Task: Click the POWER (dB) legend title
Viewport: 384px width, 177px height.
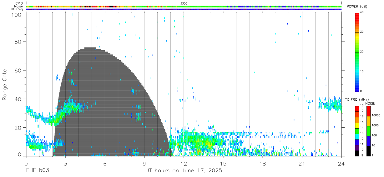Action: click(357, 7)
